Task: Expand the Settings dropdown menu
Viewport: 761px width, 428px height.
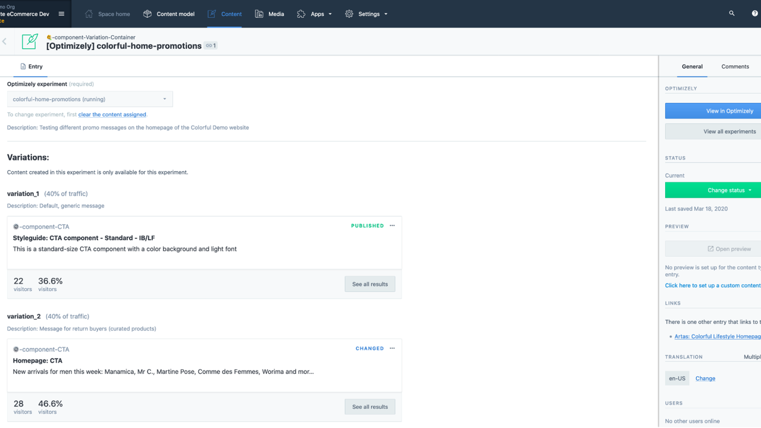Action: 366,14
